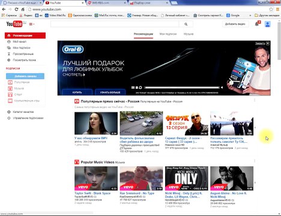The image size is (281, 216).
Task: Click the banner ad progress bar
Action: point(182,88)
